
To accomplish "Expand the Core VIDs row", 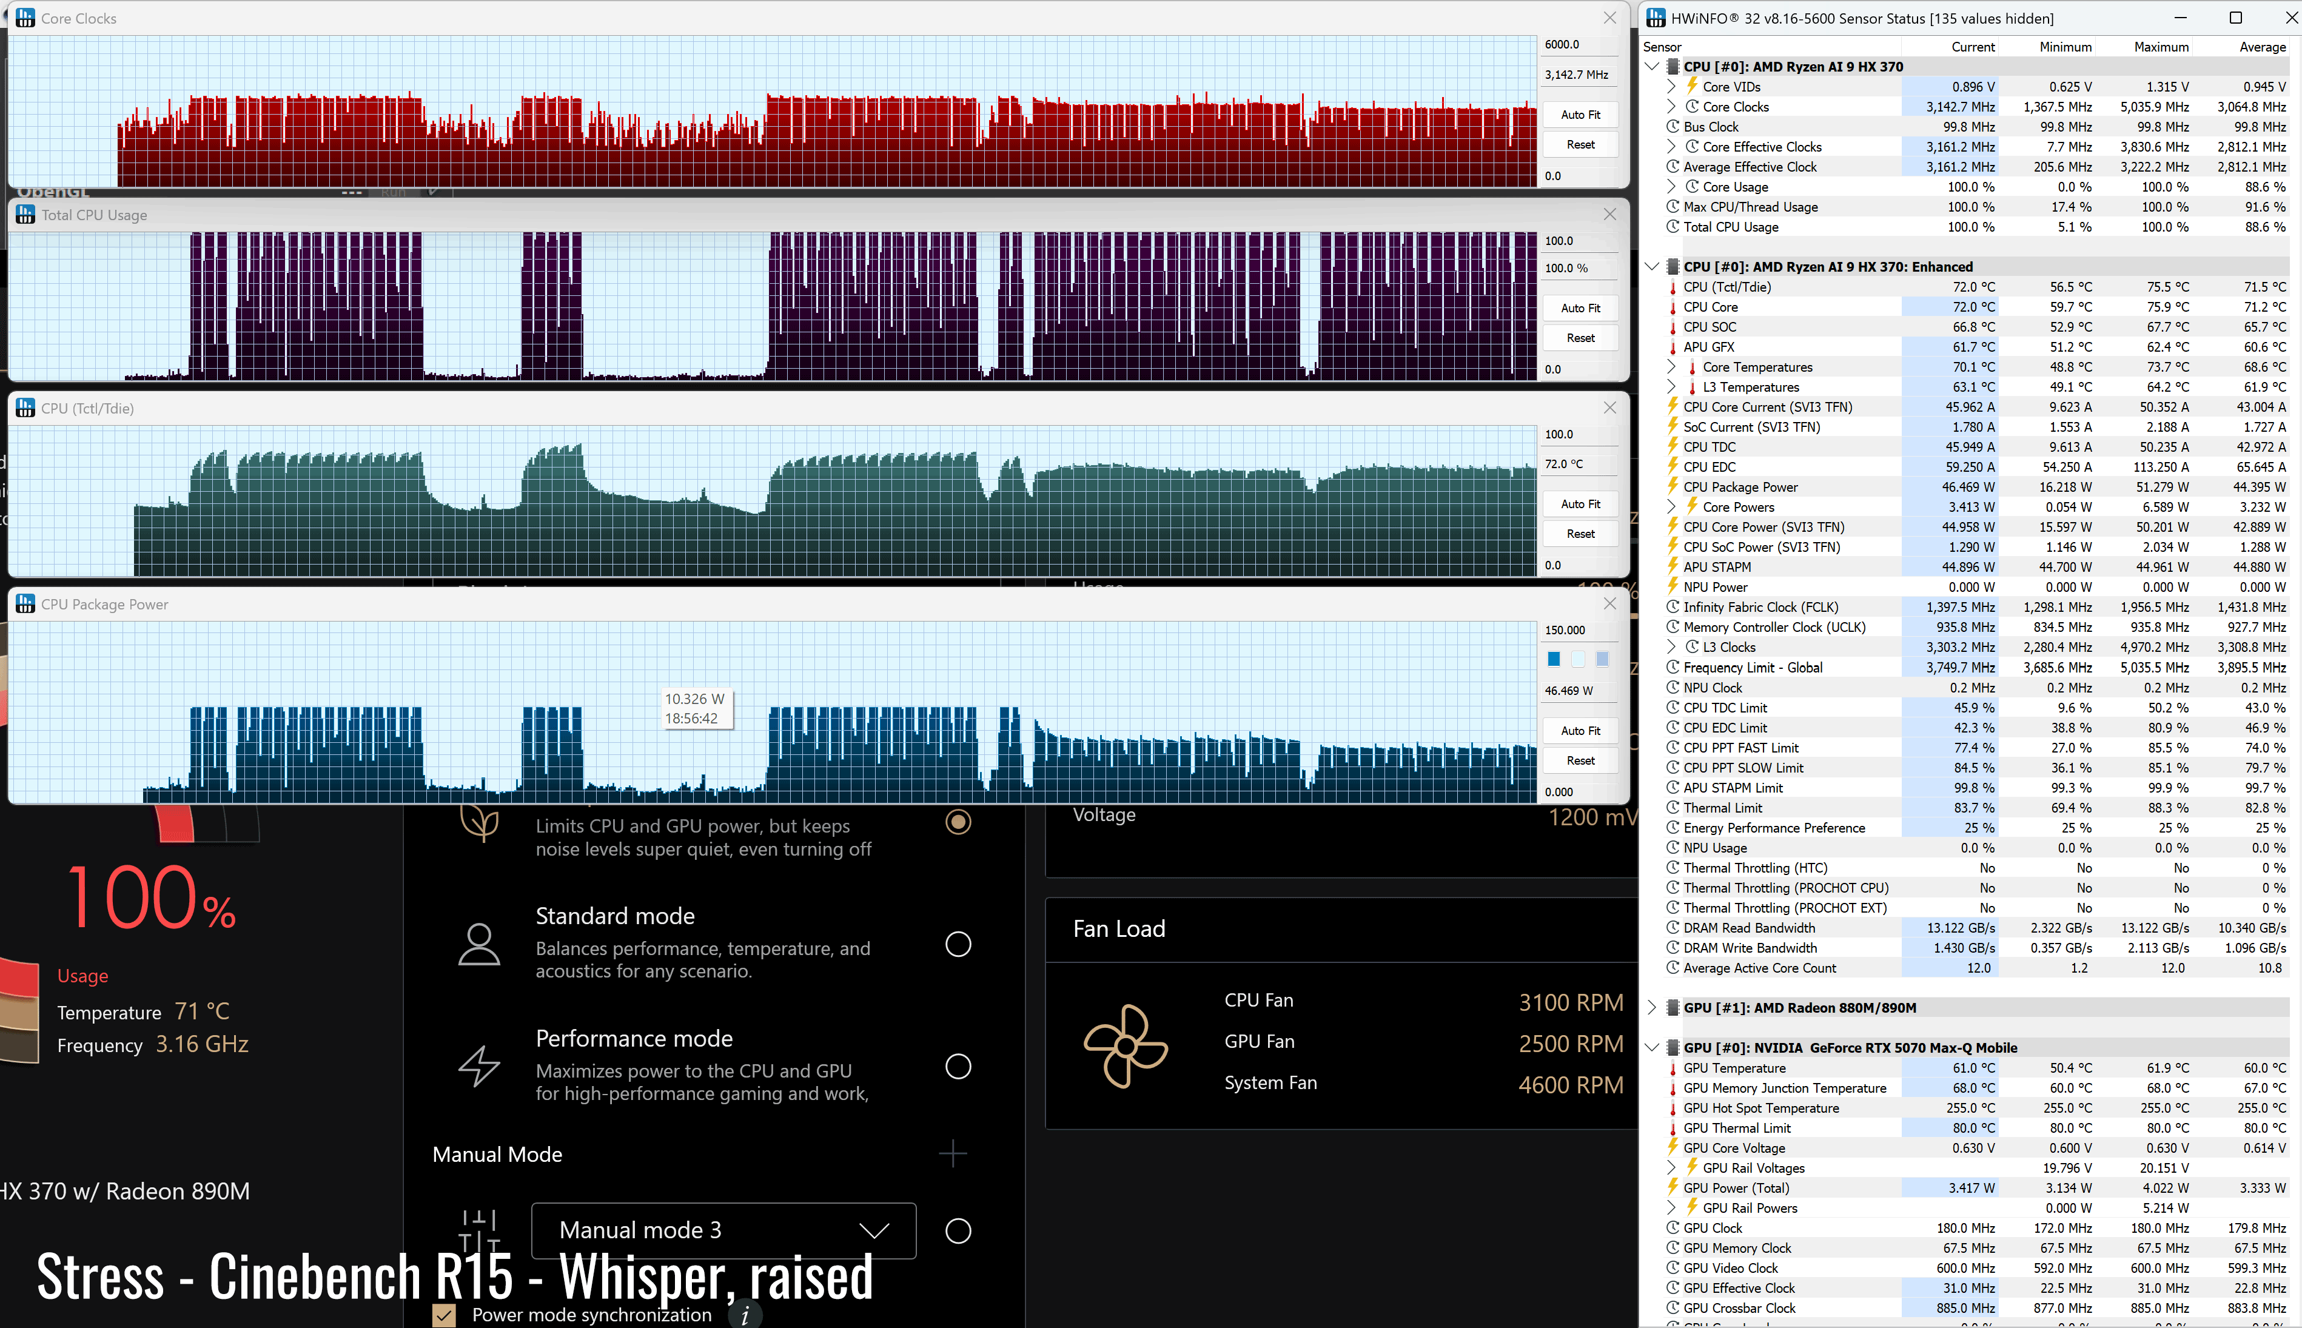I will click(x=1671, y=87).
